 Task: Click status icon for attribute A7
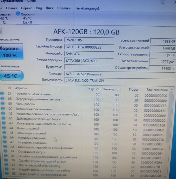pos(5,142)
